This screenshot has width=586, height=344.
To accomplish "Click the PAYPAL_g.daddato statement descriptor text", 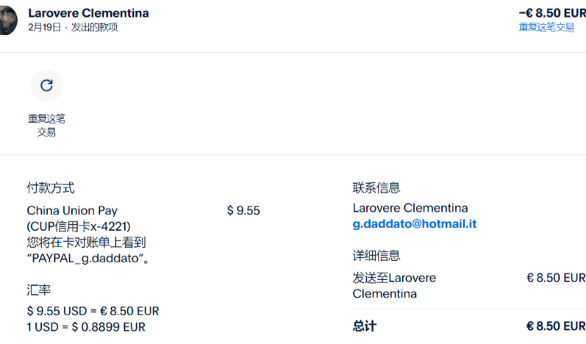I will pyautogui.click(x=88, y=258).
